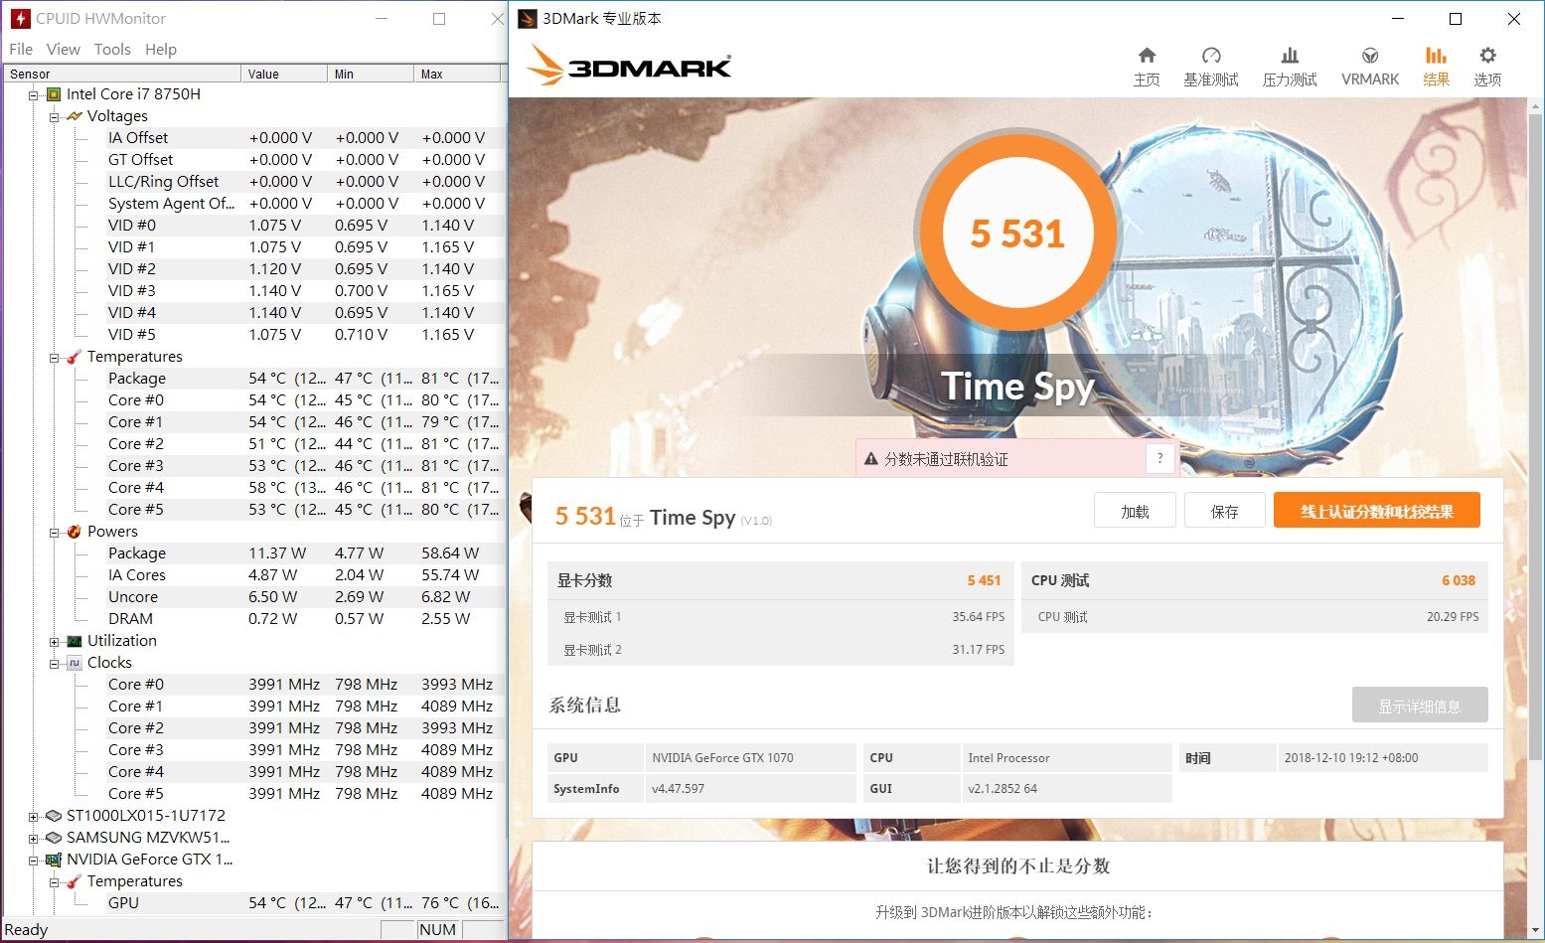
Task: Open 结果 results chart icon
Action: click(1436, 56)
